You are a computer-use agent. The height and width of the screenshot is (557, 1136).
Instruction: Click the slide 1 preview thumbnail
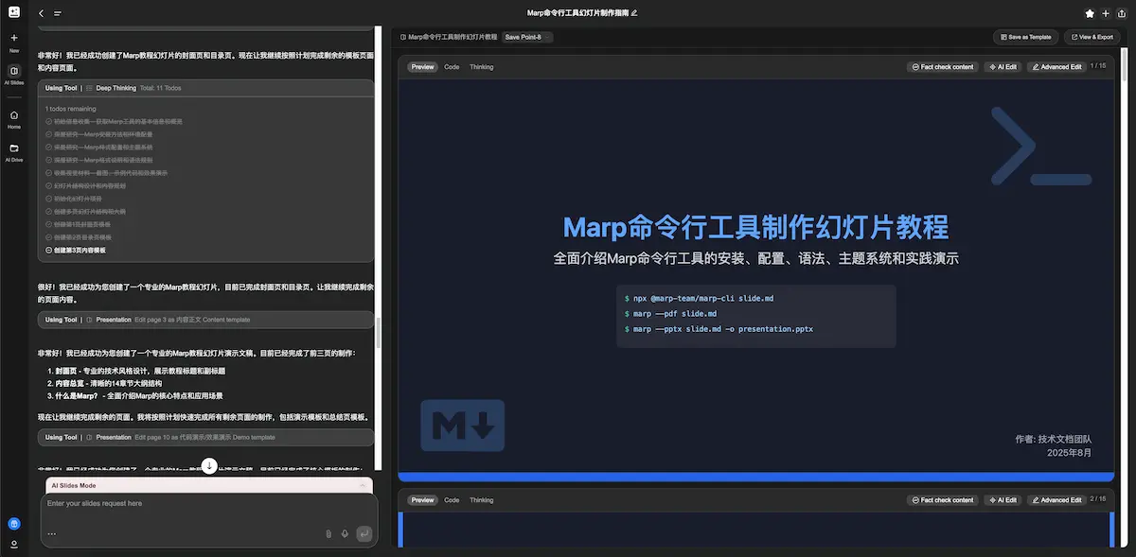[757, 280]
